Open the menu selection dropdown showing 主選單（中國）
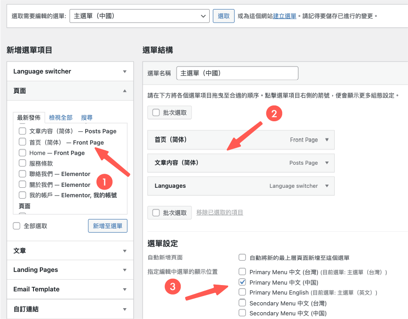The height and width of the screenshot is (319, 408). coord(139,15)
